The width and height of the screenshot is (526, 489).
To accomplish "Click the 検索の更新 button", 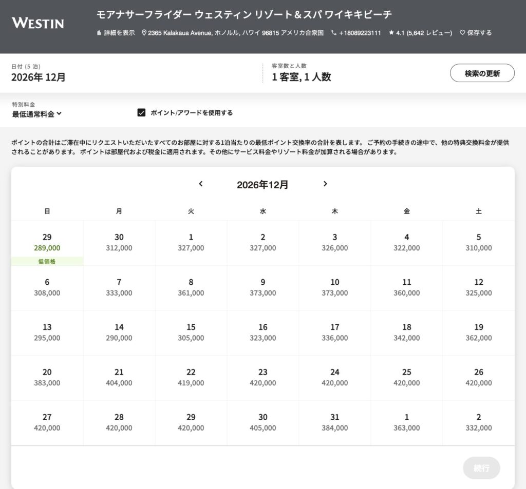I will pyautogui.click(x=482, y=73).
